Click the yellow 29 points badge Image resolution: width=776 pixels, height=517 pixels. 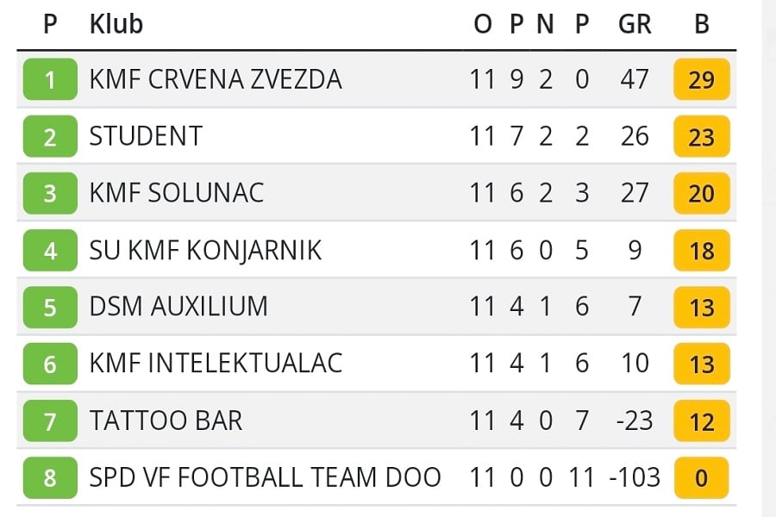point(702,80)
